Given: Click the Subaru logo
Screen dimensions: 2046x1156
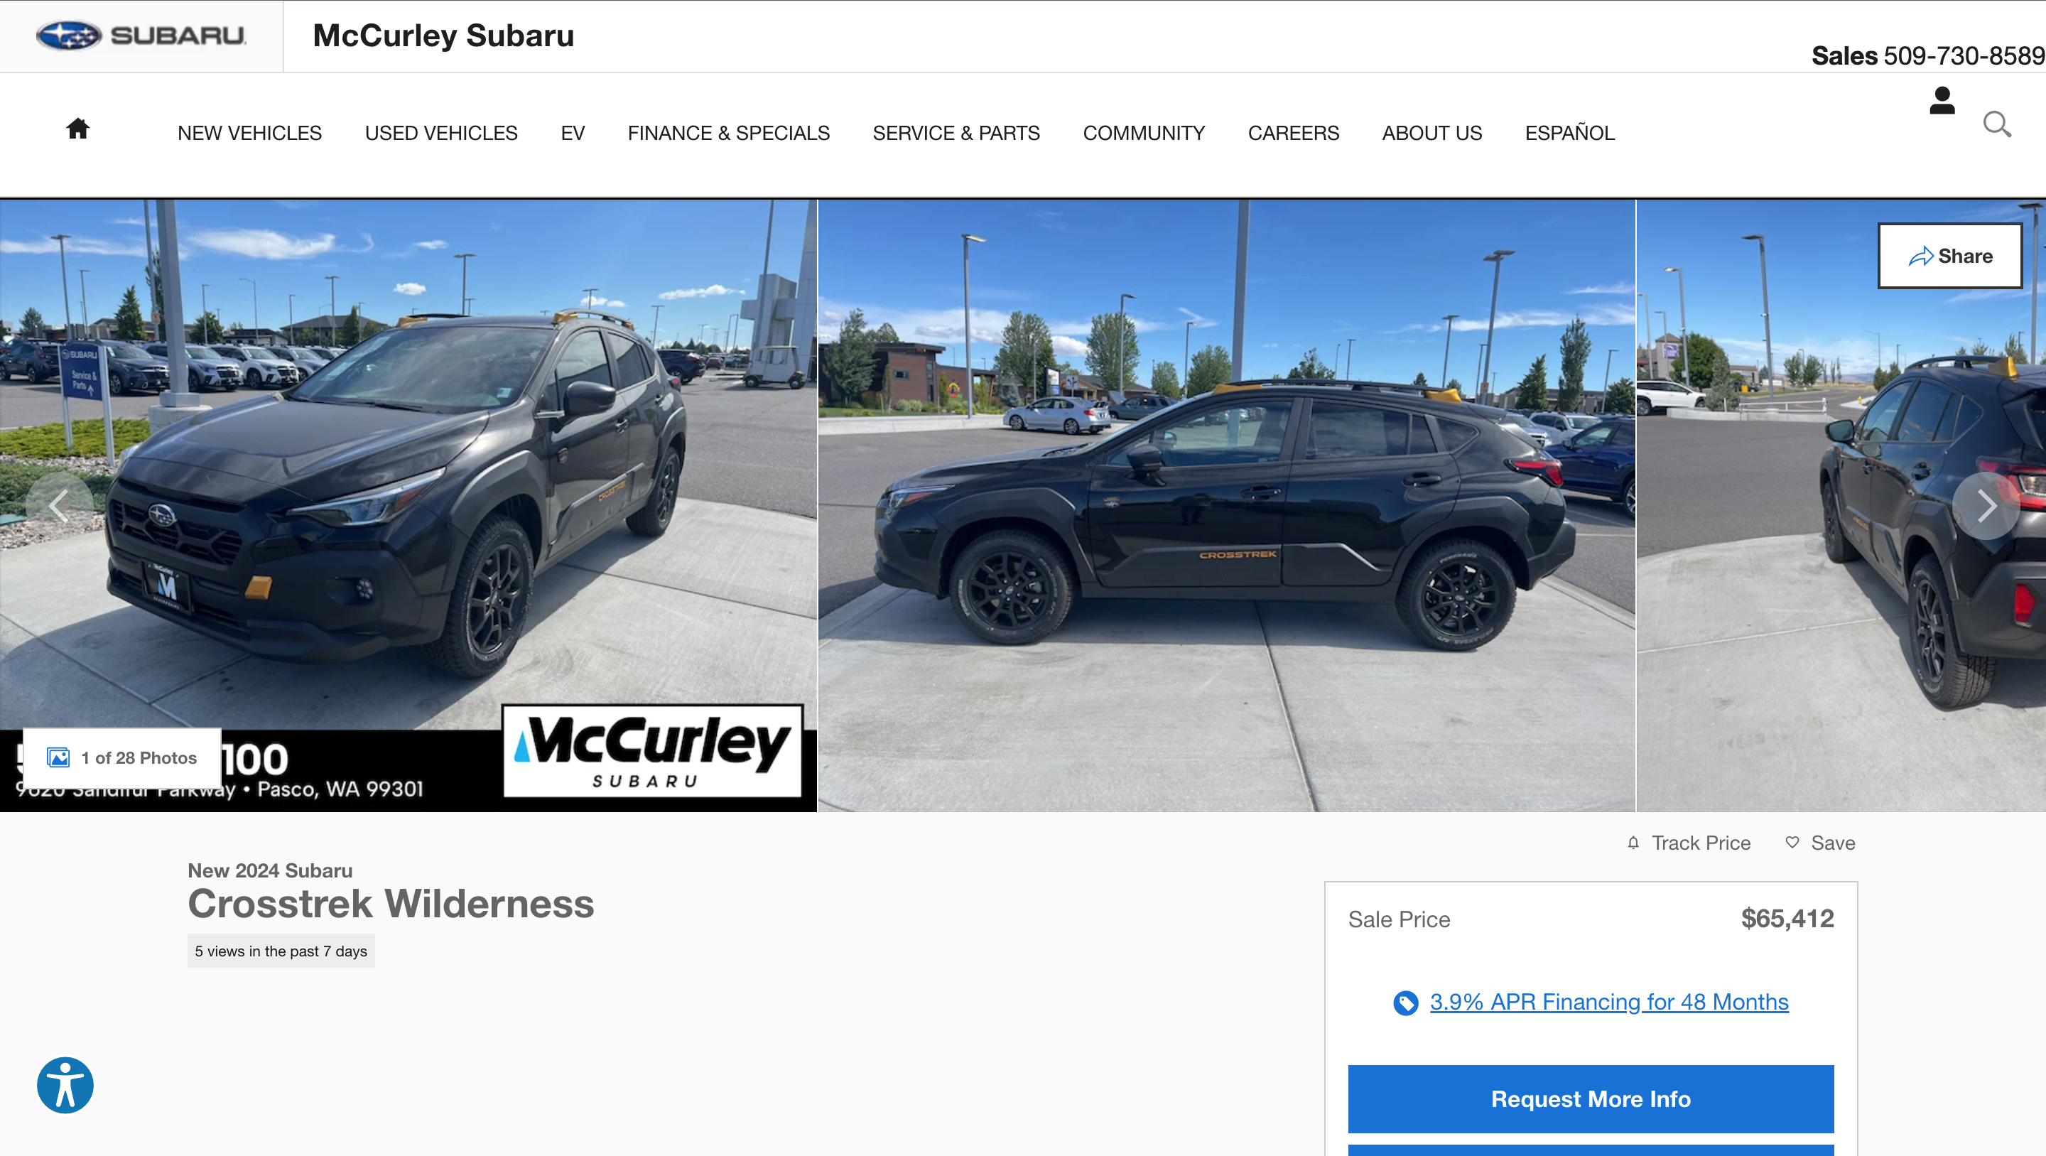Looking at the screenshot, I should click(x=141, y=36).
